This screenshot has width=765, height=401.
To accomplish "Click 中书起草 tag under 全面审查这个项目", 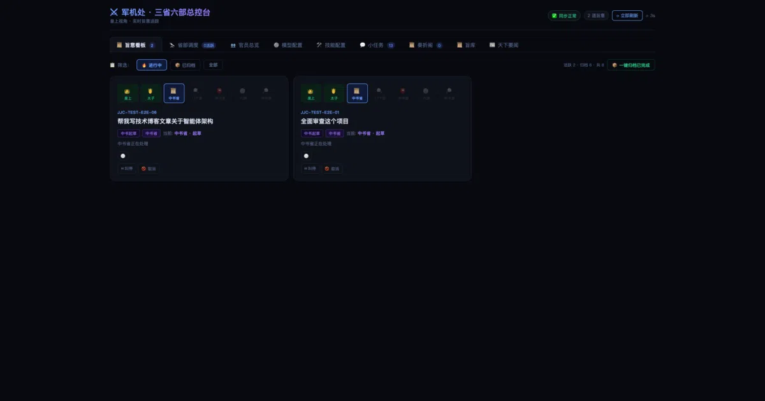I will (x=312, y=134).
